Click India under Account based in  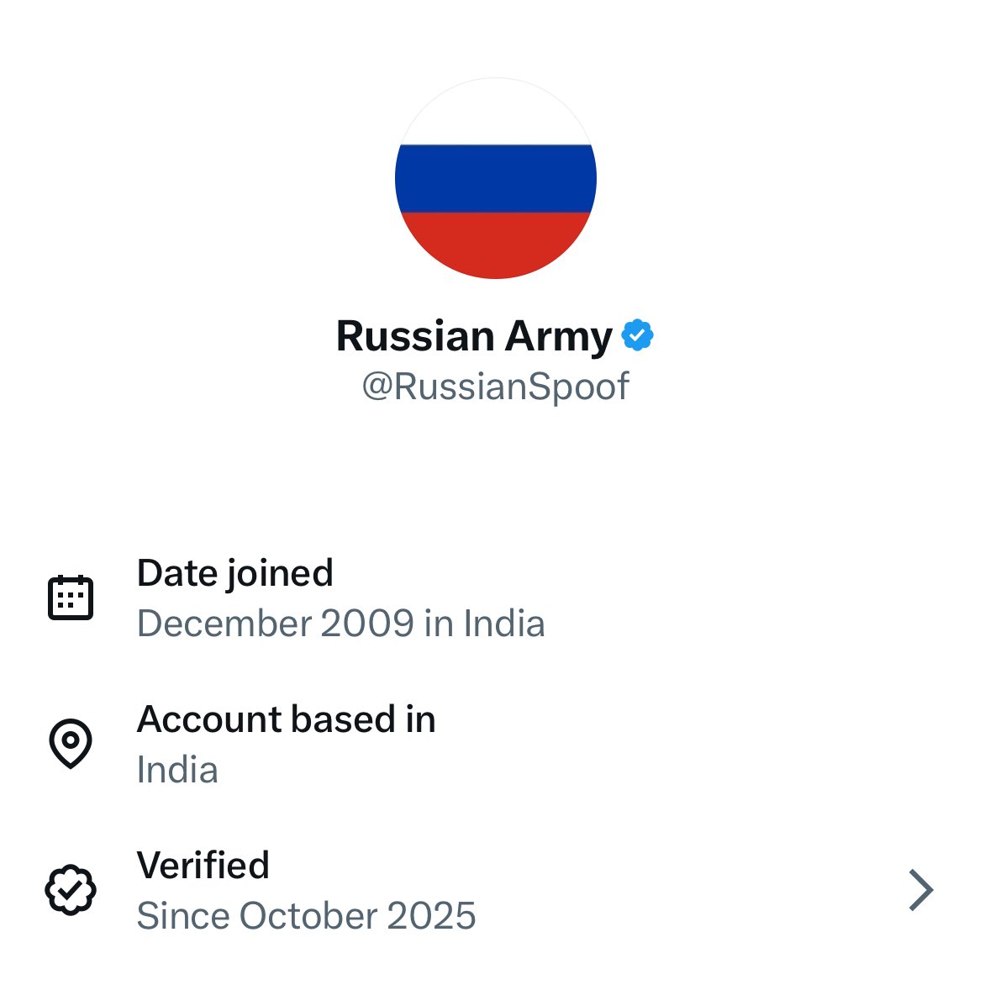coord(177,770)
